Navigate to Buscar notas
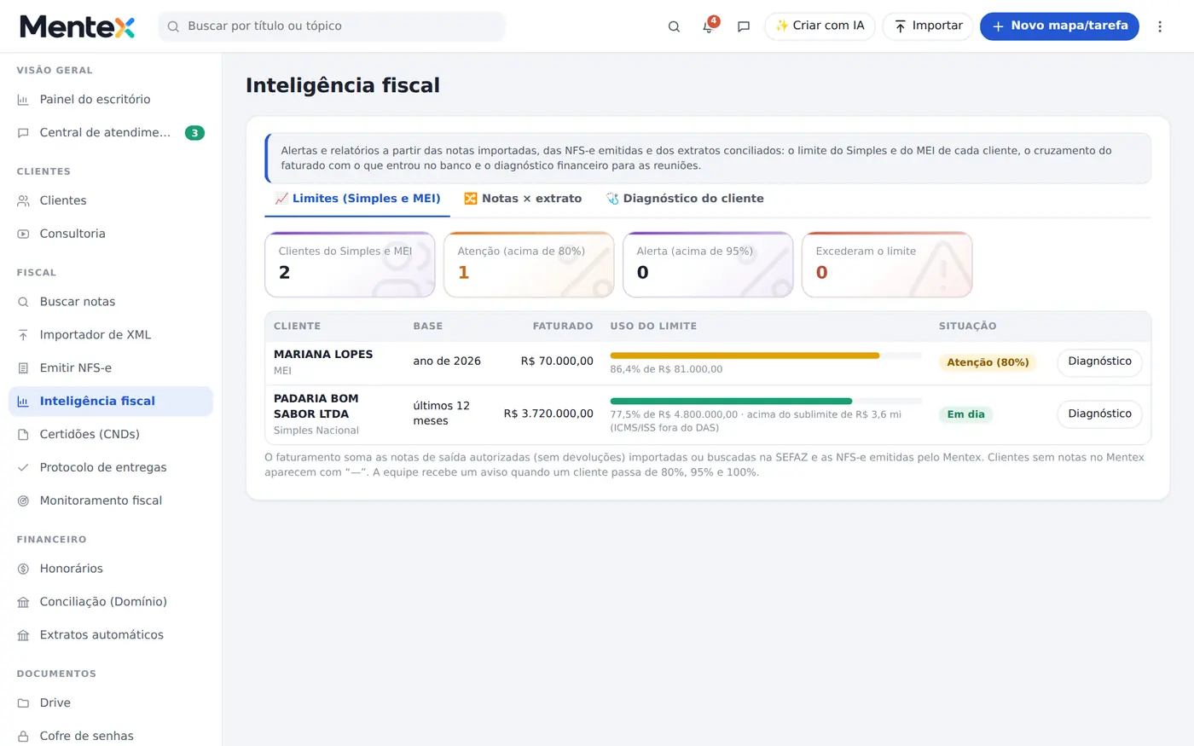 pos(111,302)
